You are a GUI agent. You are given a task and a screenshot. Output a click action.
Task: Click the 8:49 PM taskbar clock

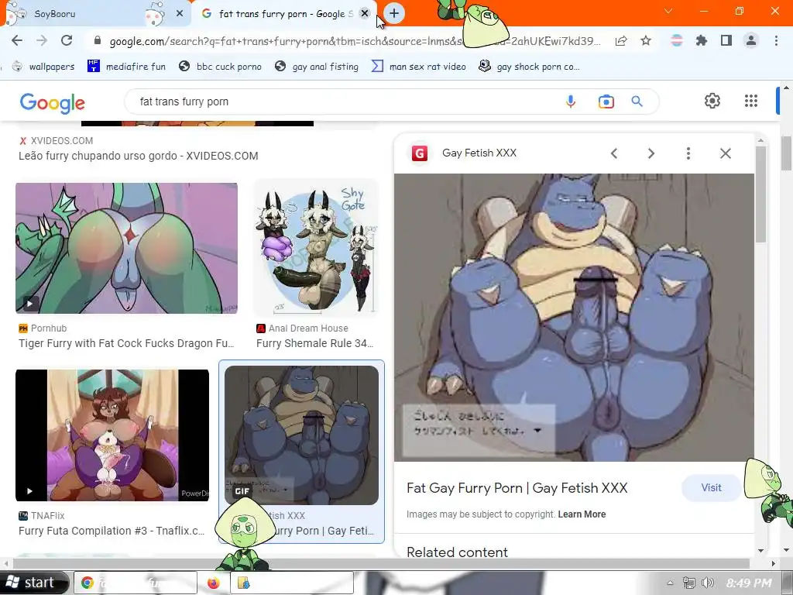click(749, 583)
